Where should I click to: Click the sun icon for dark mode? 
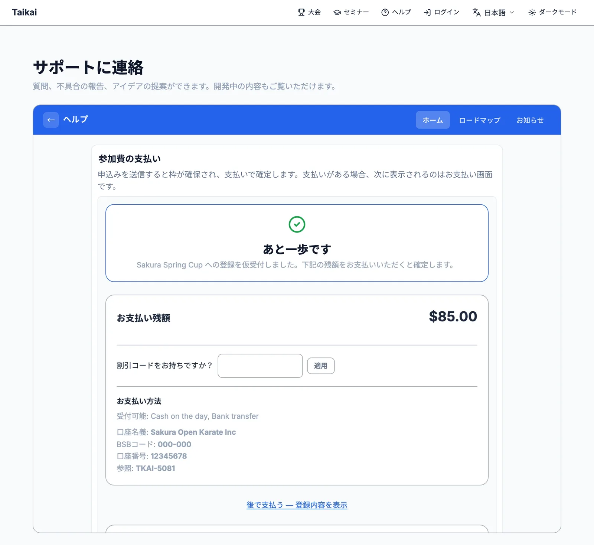(x=532, y=13)
